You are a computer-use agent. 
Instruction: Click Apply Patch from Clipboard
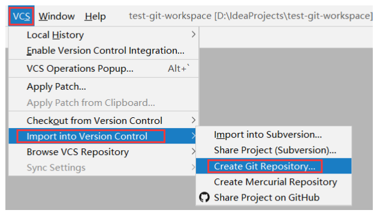click(x=104, y=103)
